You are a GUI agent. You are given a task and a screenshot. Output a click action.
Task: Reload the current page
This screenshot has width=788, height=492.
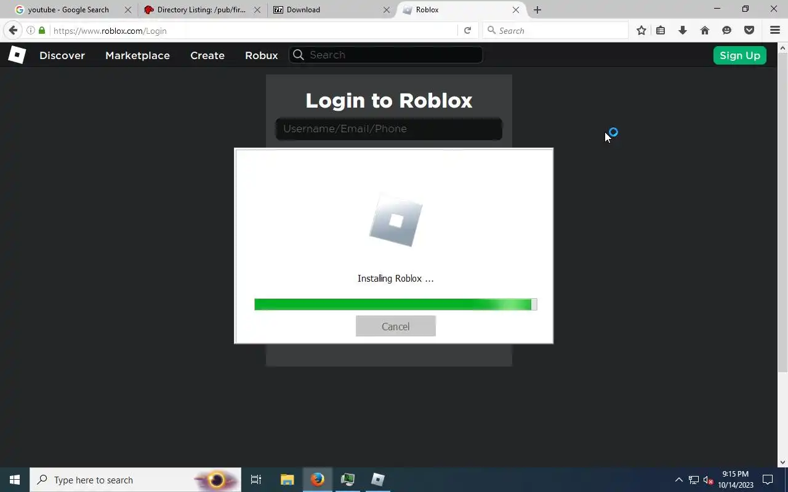467,30
